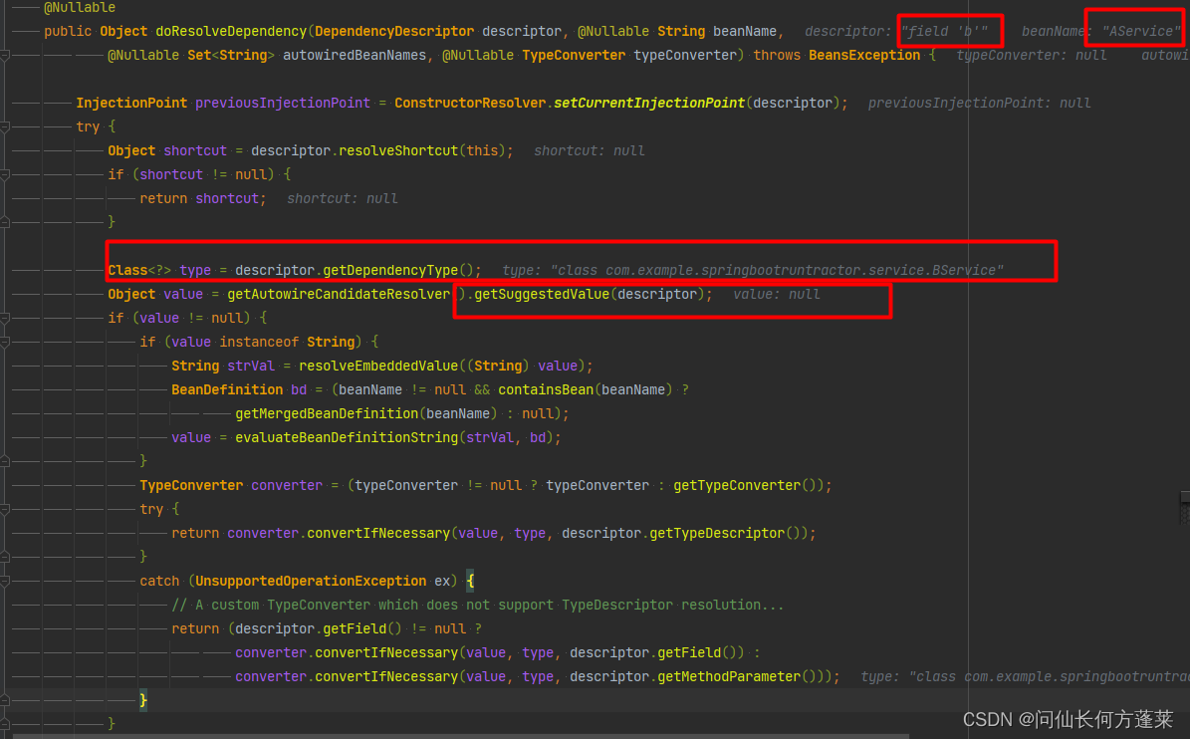
Task: Click the horizontal scrollbar under the editor
Action: click(461, 736)
